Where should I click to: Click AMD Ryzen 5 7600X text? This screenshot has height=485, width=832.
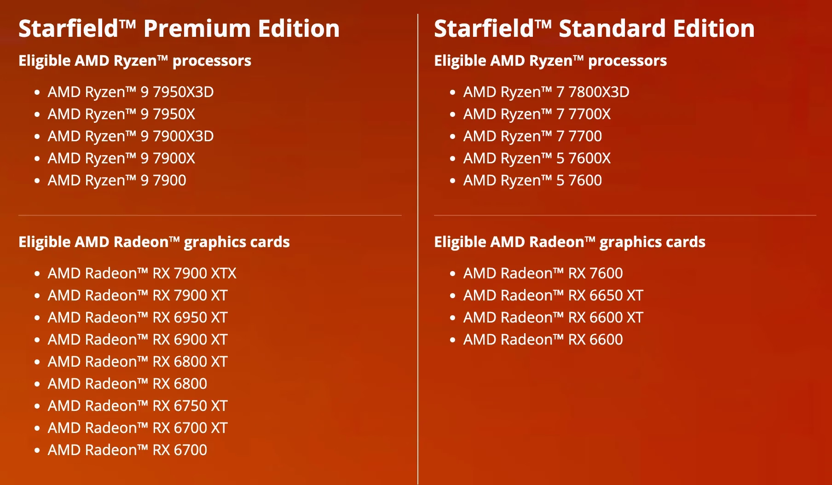point(537,158)
